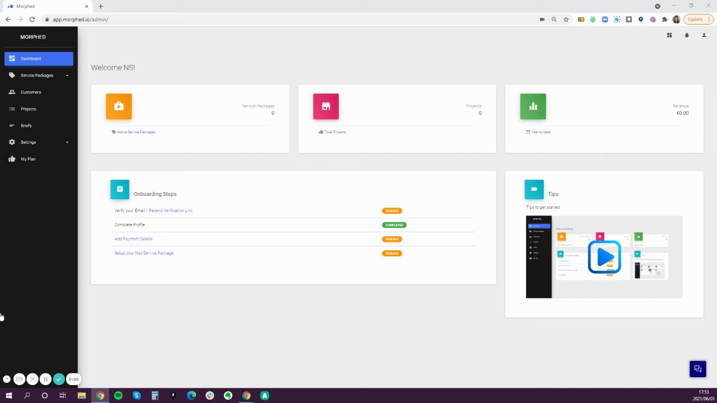Open the Extensions puzzle piece menu
This screenshot has height=403, width=717.
pyautogui.click(x=664, y=19)
